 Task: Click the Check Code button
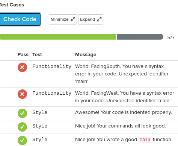click(x=20, y=19)
